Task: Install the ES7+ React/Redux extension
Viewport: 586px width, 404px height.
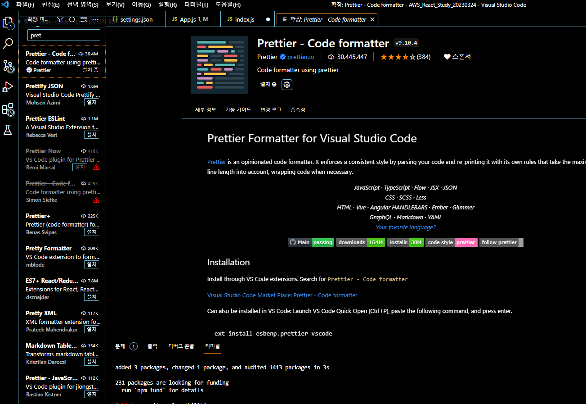Action: click(x=92, y=297)
